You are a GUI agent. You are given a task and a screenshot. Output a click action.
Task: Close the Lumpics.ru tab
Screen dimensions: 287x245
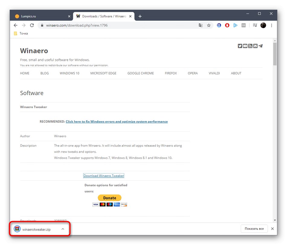(x=69, y=16)
